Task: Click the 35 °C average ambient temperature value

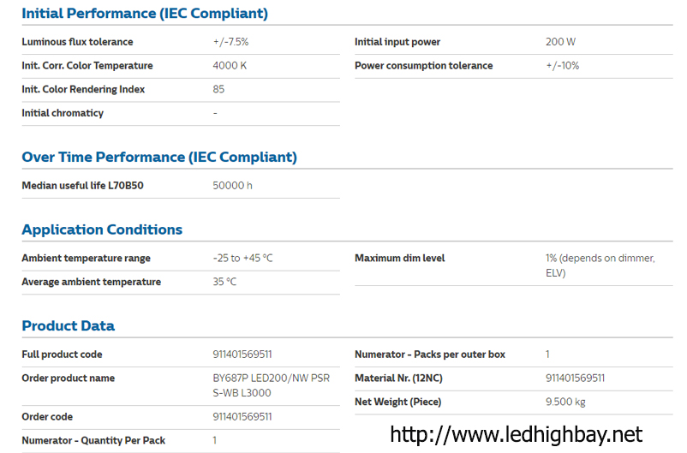Action: [224, 282]
